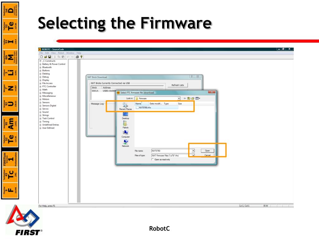Sort by the Size column header
The height and width of the screenshot is (239, 319).
pos(184,104)
